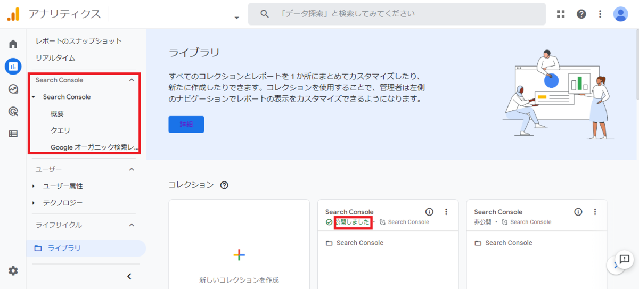Open the Explore icon in left rail
Screen dimensions: 639x289
point(13,89)
